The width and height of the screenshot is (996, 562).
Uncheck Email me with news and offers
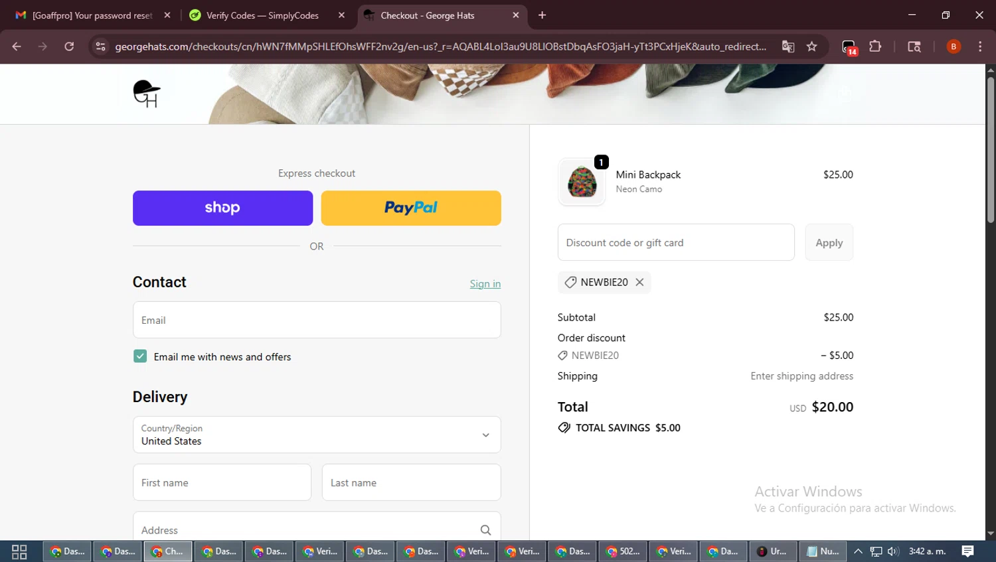point(140,356)
